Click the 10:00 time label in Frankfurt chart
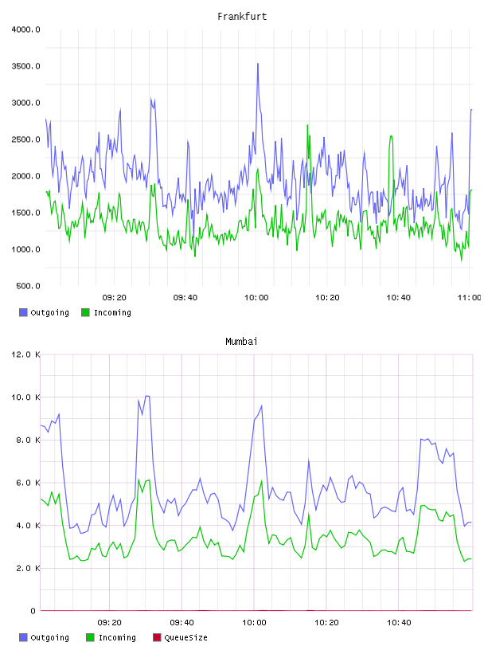484x650 pixels. [256, 297]
